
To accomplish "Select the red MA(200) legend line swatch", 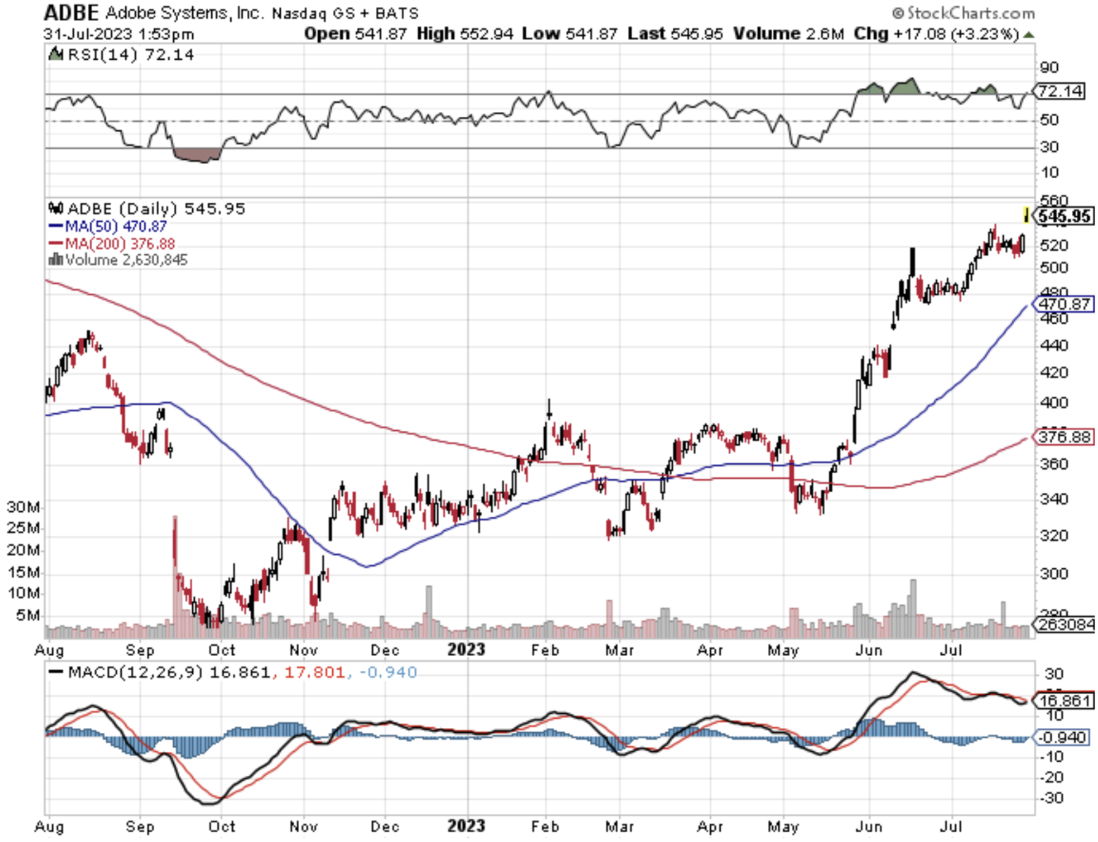I will point(56,244).
